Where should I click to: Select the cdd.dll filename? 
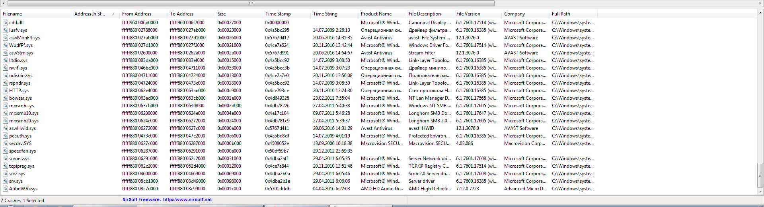(x=16, y=23)
